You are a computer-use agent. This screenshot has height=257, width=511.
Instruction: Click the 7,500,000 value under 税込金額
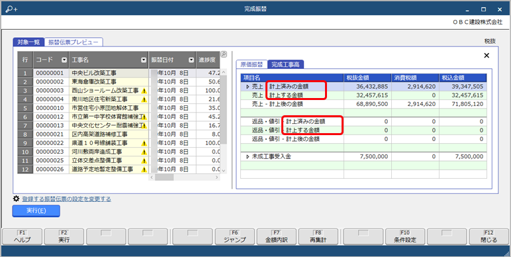coord(469,157)
